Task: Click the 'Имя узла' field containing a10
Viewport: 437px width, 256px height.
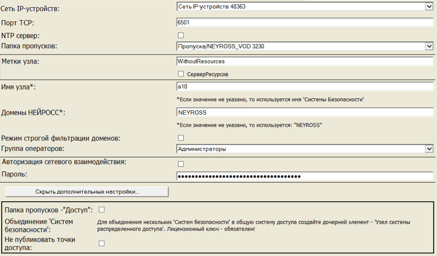Action: [305, 87]
